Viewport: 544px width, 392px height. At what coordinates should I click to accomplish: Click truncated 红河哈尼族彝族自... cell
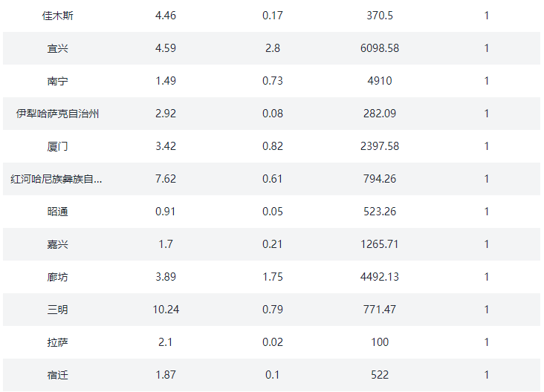point(57,179)
